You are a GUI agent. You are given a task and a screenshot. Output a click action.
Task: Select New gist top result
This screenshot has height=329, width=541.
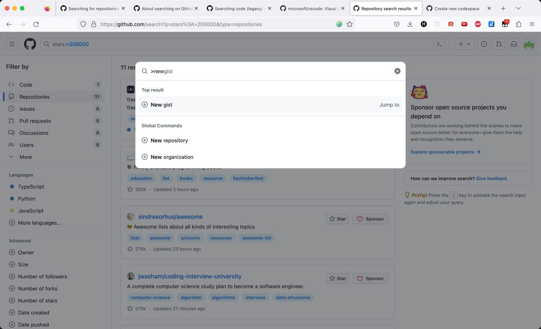270,105
